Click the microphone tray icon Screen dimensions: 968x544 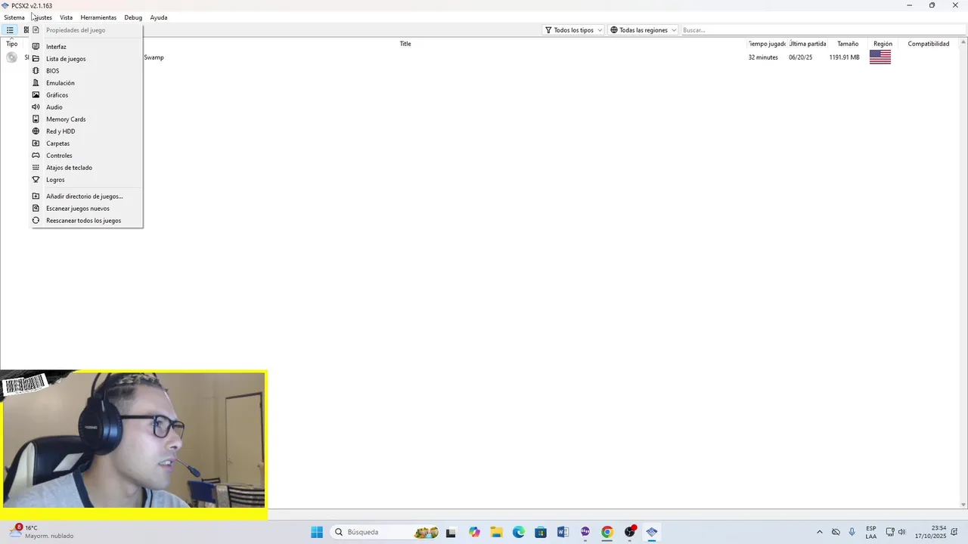[852, 532]
